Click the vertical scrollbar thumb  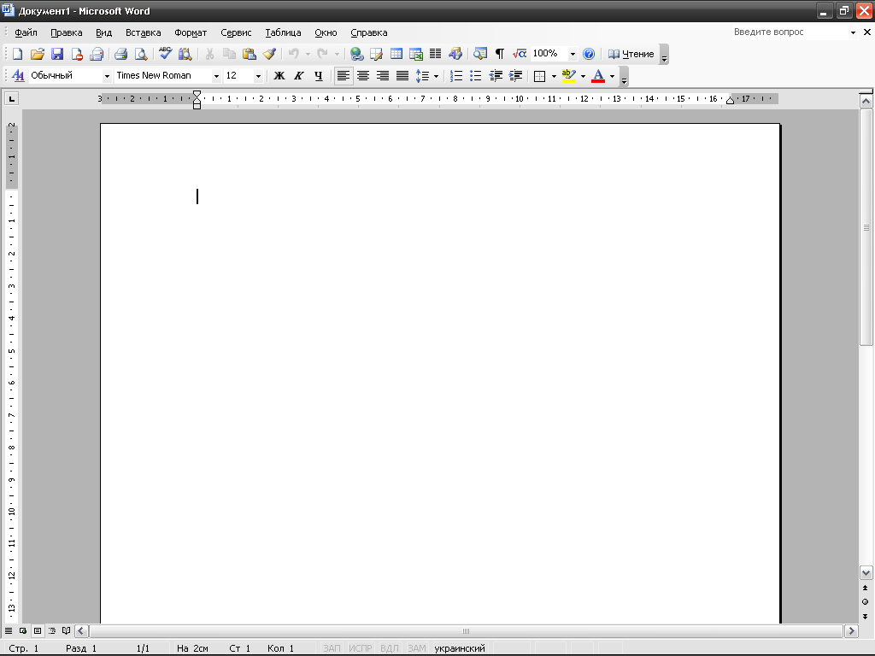866,227
